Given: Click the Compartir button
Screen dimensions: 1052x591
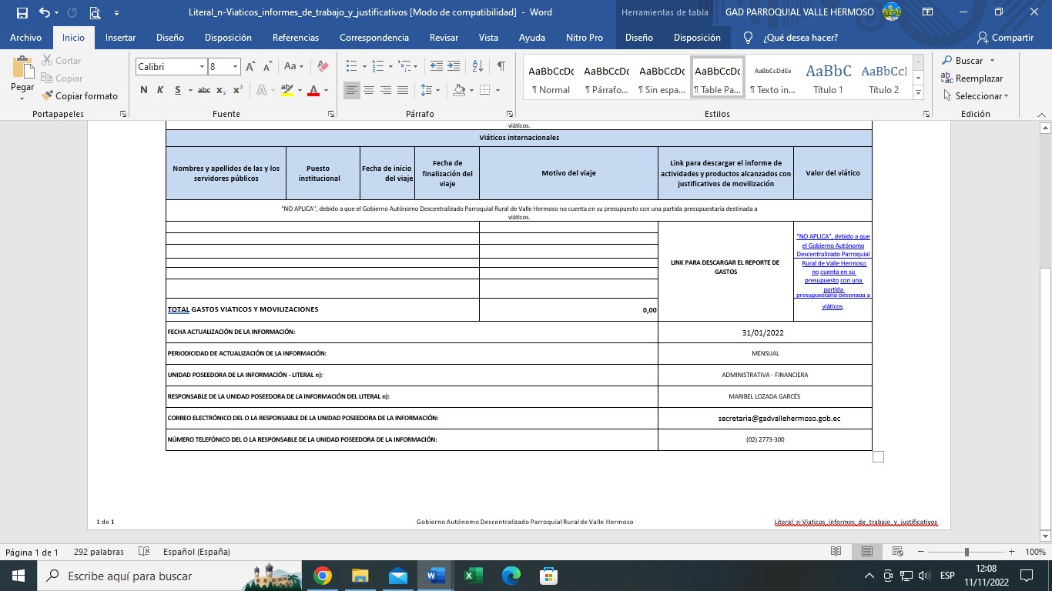Looking at the screenshot, I should pyautogui.click(x=1005, y=38).
